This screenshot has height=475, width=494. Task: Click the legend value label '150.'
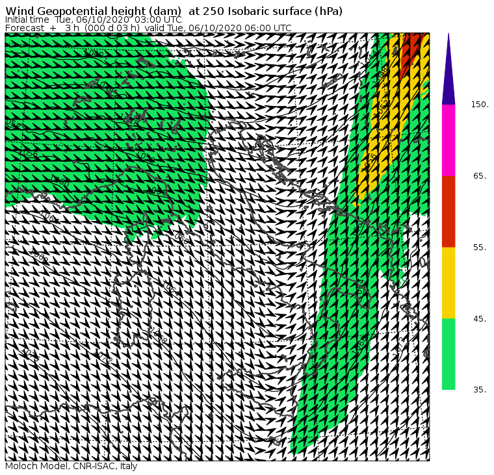point(480,104)
